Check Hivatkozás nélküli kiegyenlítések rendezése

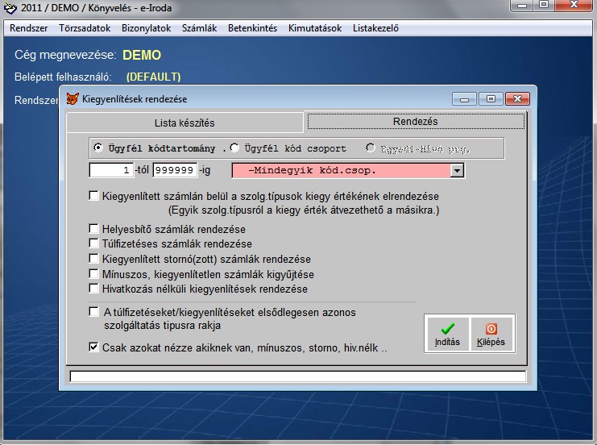(94, 288)
